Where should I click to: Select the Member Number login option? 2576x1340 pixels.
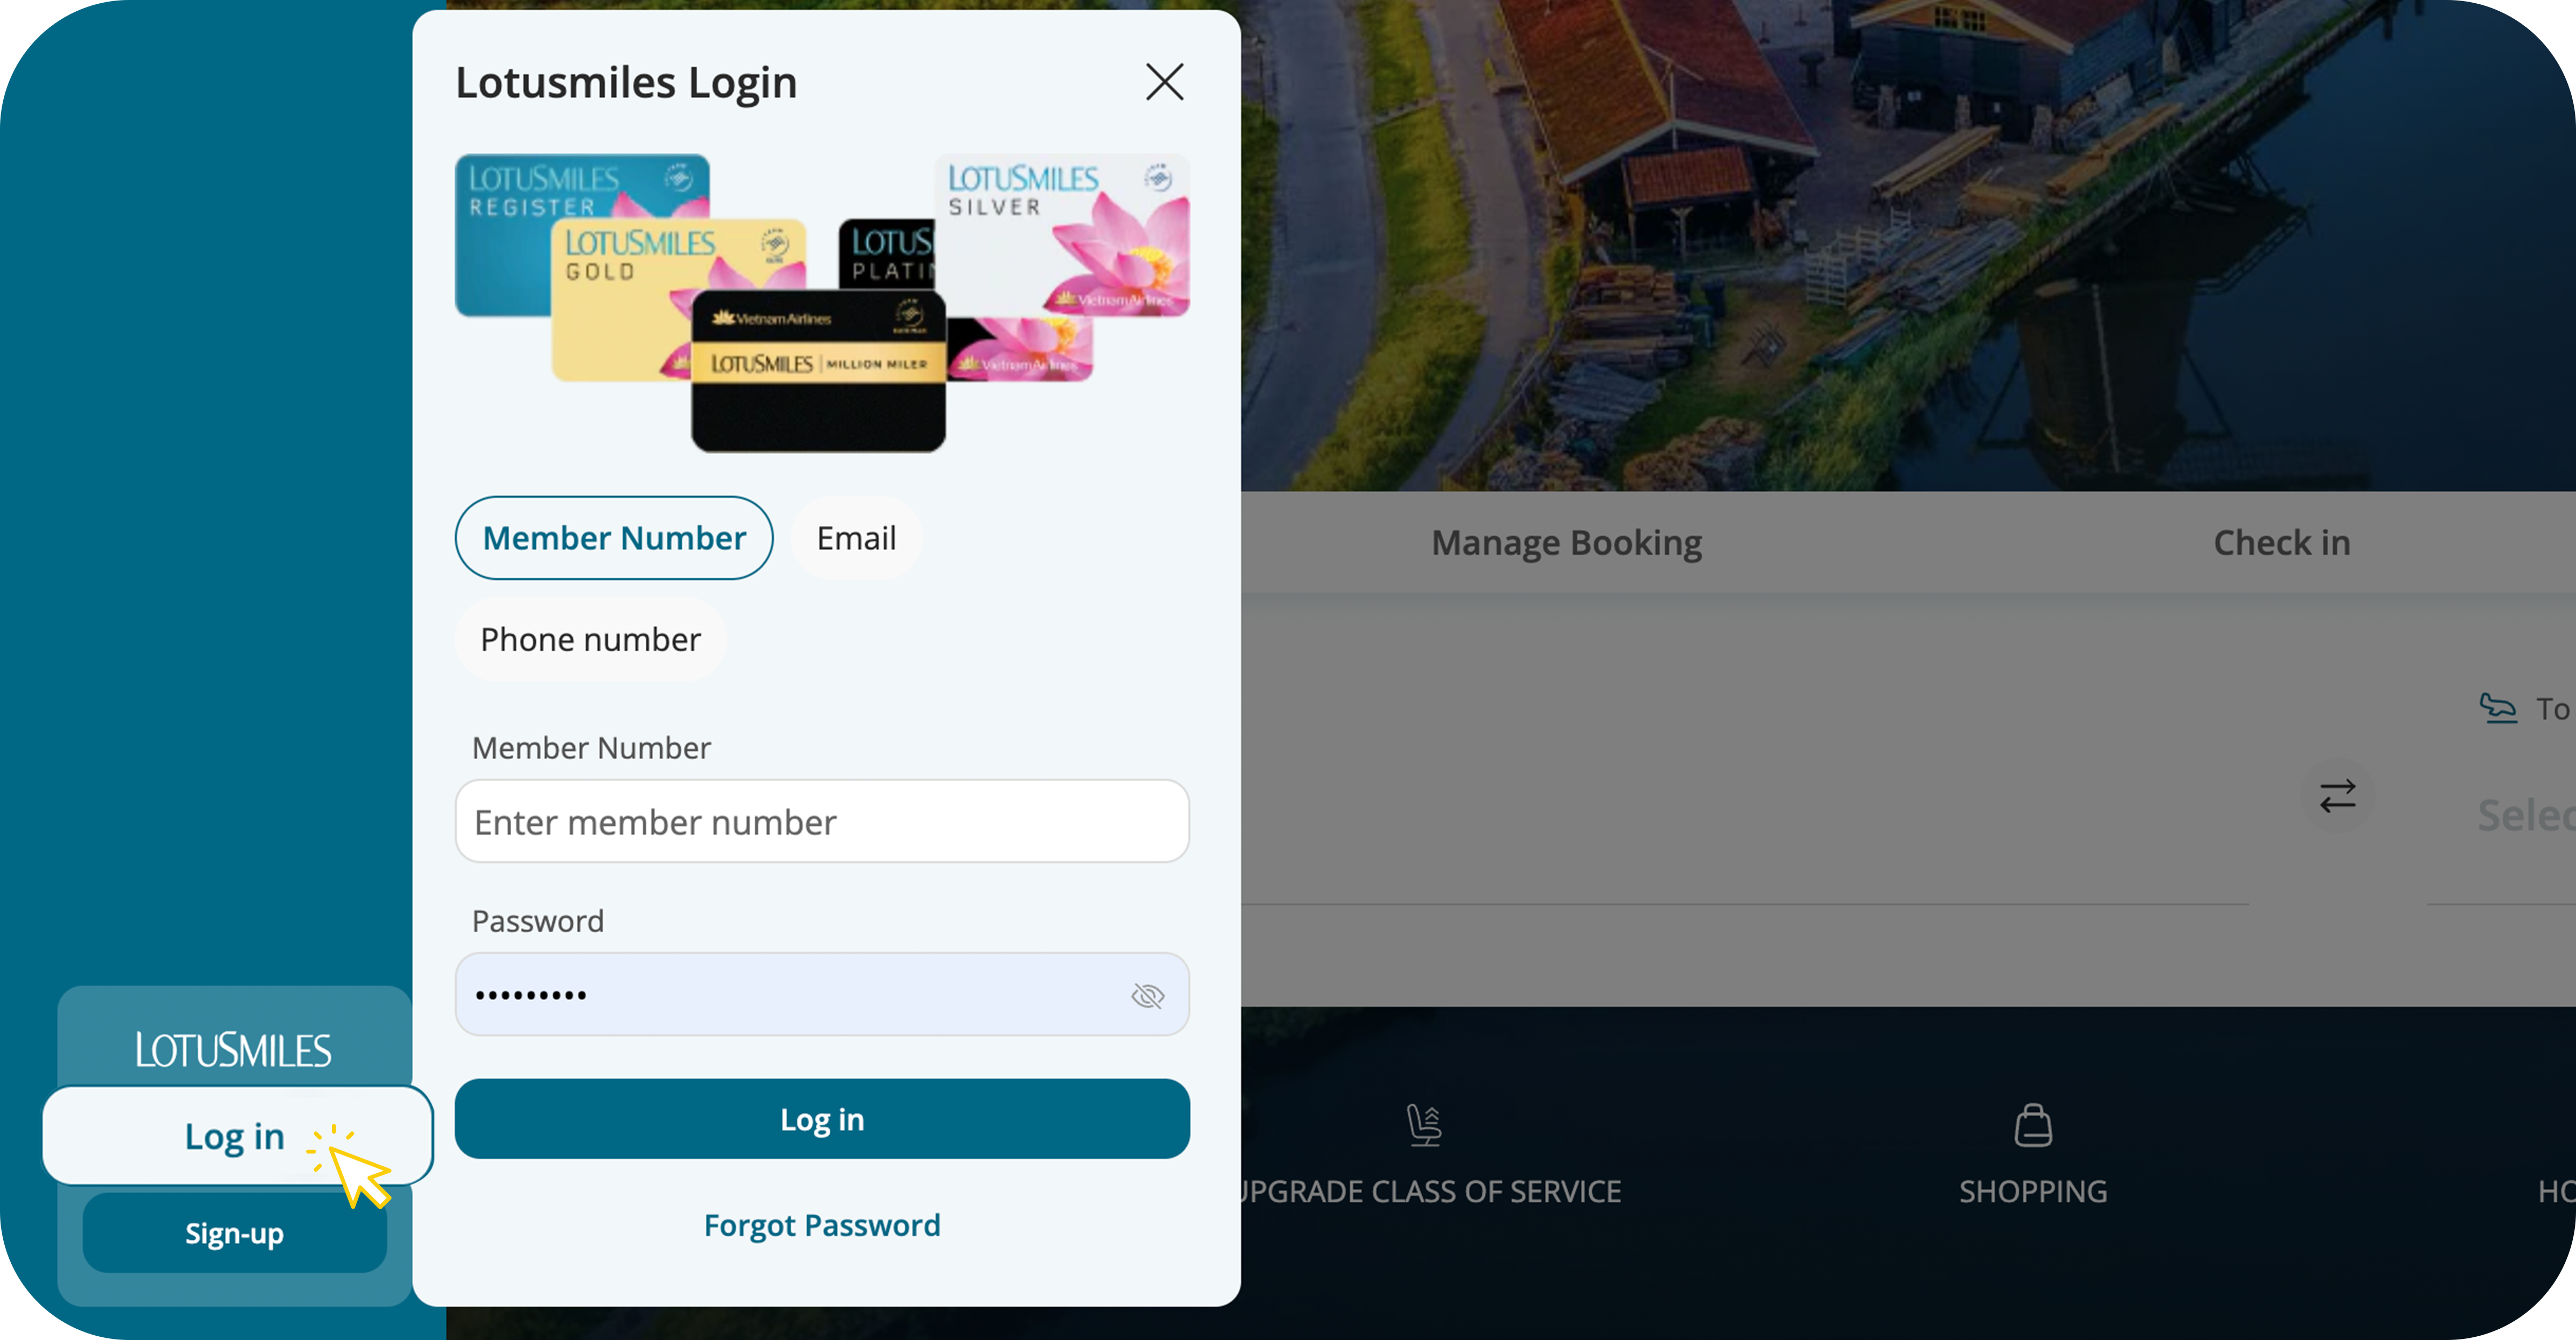click(x=614, y=538)
